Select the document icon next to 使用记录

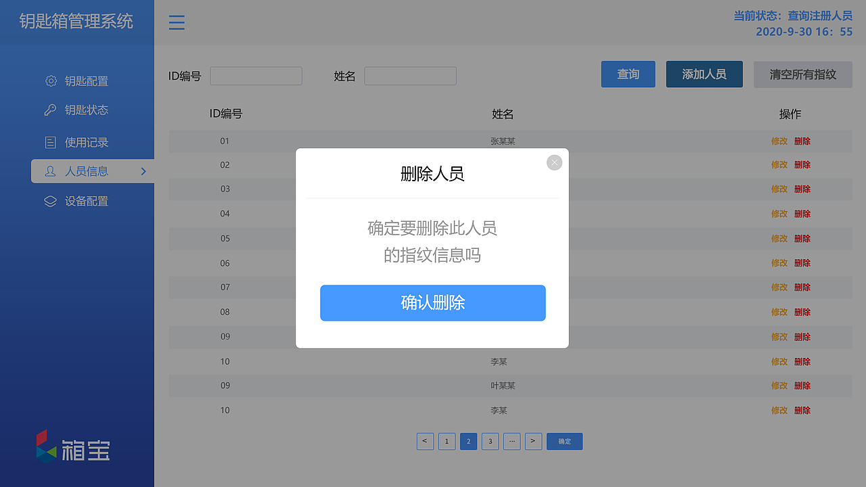point(50,142)
